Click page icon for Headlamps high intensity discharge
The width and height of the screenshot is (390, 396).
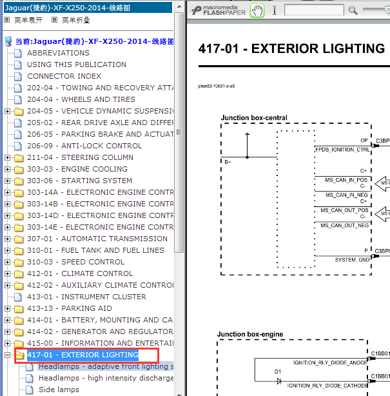click(30, 379)
